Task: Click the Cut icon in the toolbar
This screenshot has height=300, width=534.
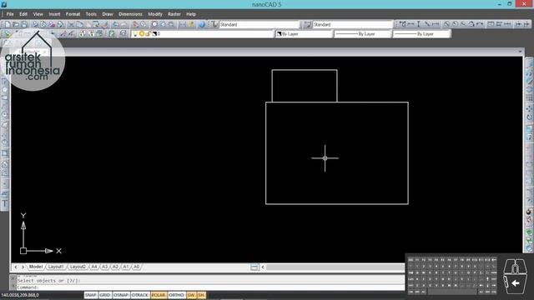Action: pos(71,24)
